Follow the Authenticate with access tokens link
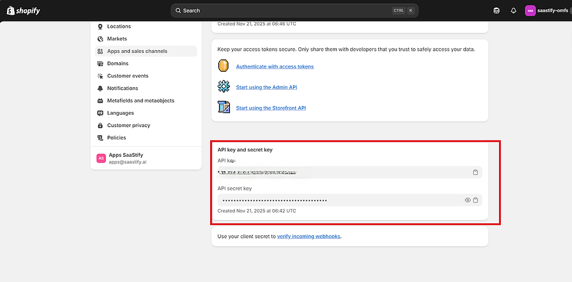 (275, 66)
